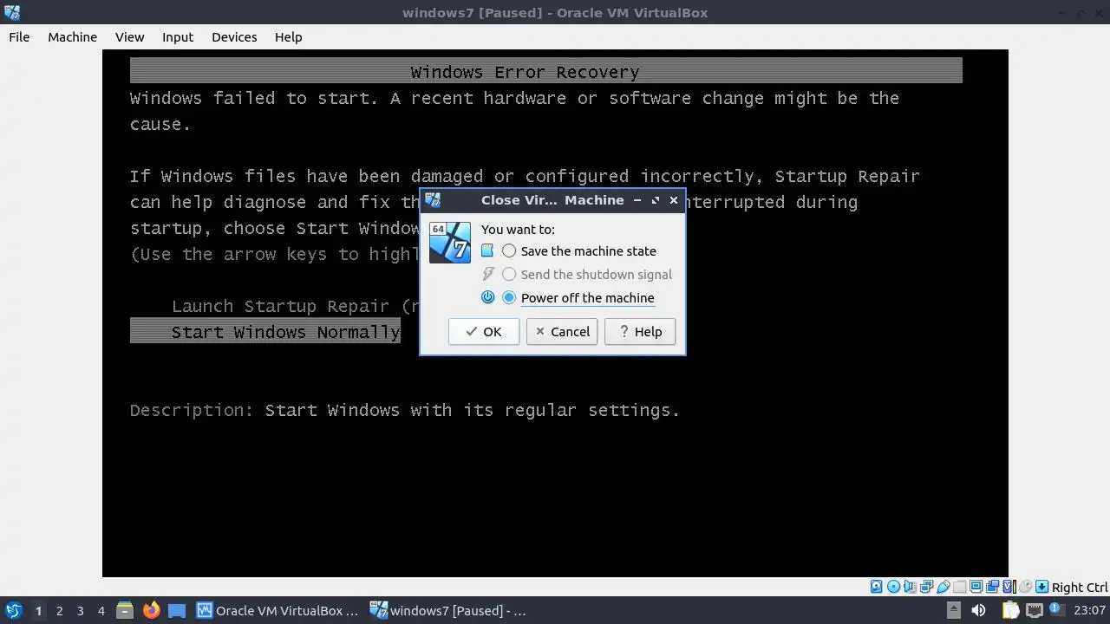
Task: Click the recording status icon
Action: 992,587
